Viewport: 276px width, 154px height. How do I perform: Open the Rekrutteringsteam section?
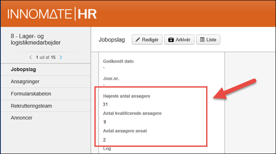(46, 106)
